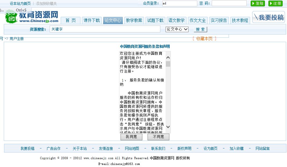Click the scrollbar up arrow in agreement box
The width and height of the screenshot is (287, 167).
coord(168,57)
